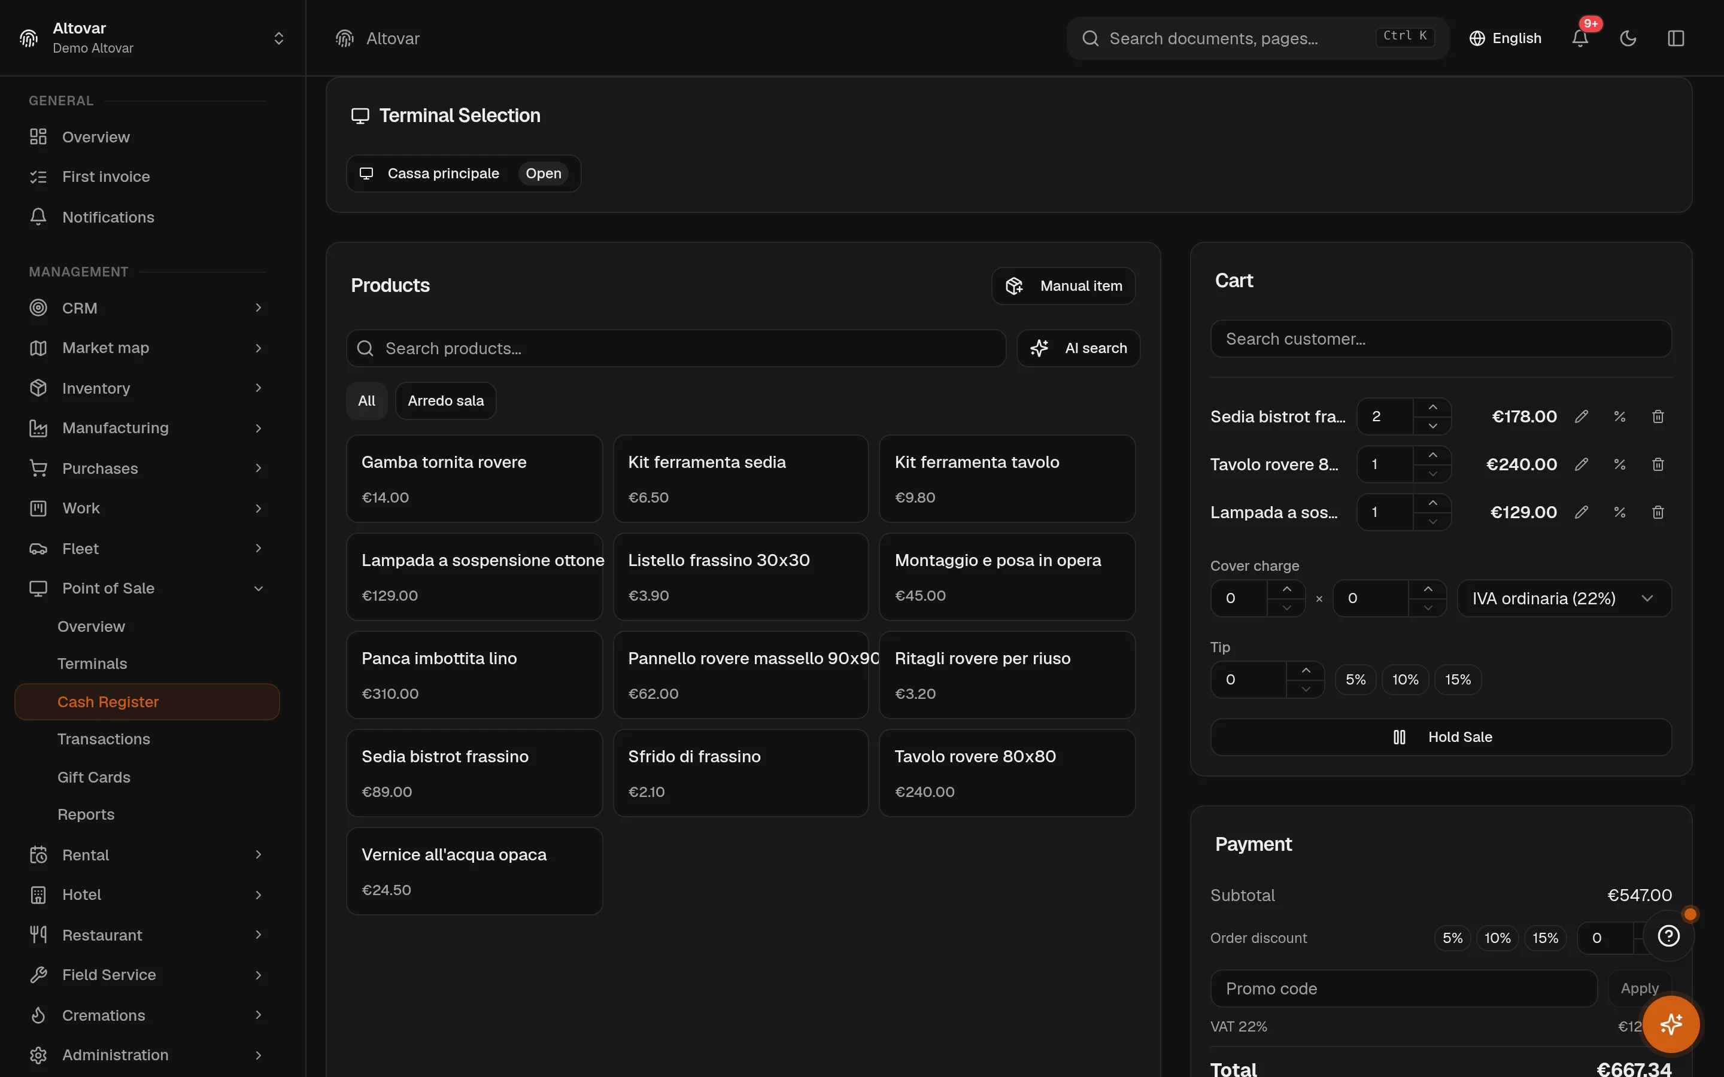Image resolution: width=1724 pixels, height=1077 pixels.
Task: Expand the Restaurant section
Action: [147, 935]
